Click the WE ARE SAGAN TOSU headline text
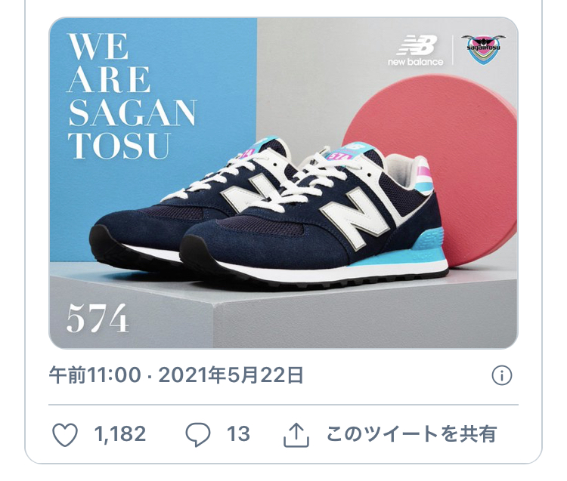The image size is (567, 481). click(x=132, y=96)
